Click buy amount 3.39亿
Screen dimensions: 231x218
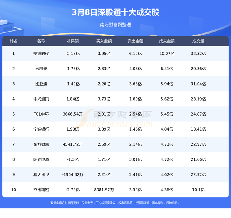click(104, 129)
